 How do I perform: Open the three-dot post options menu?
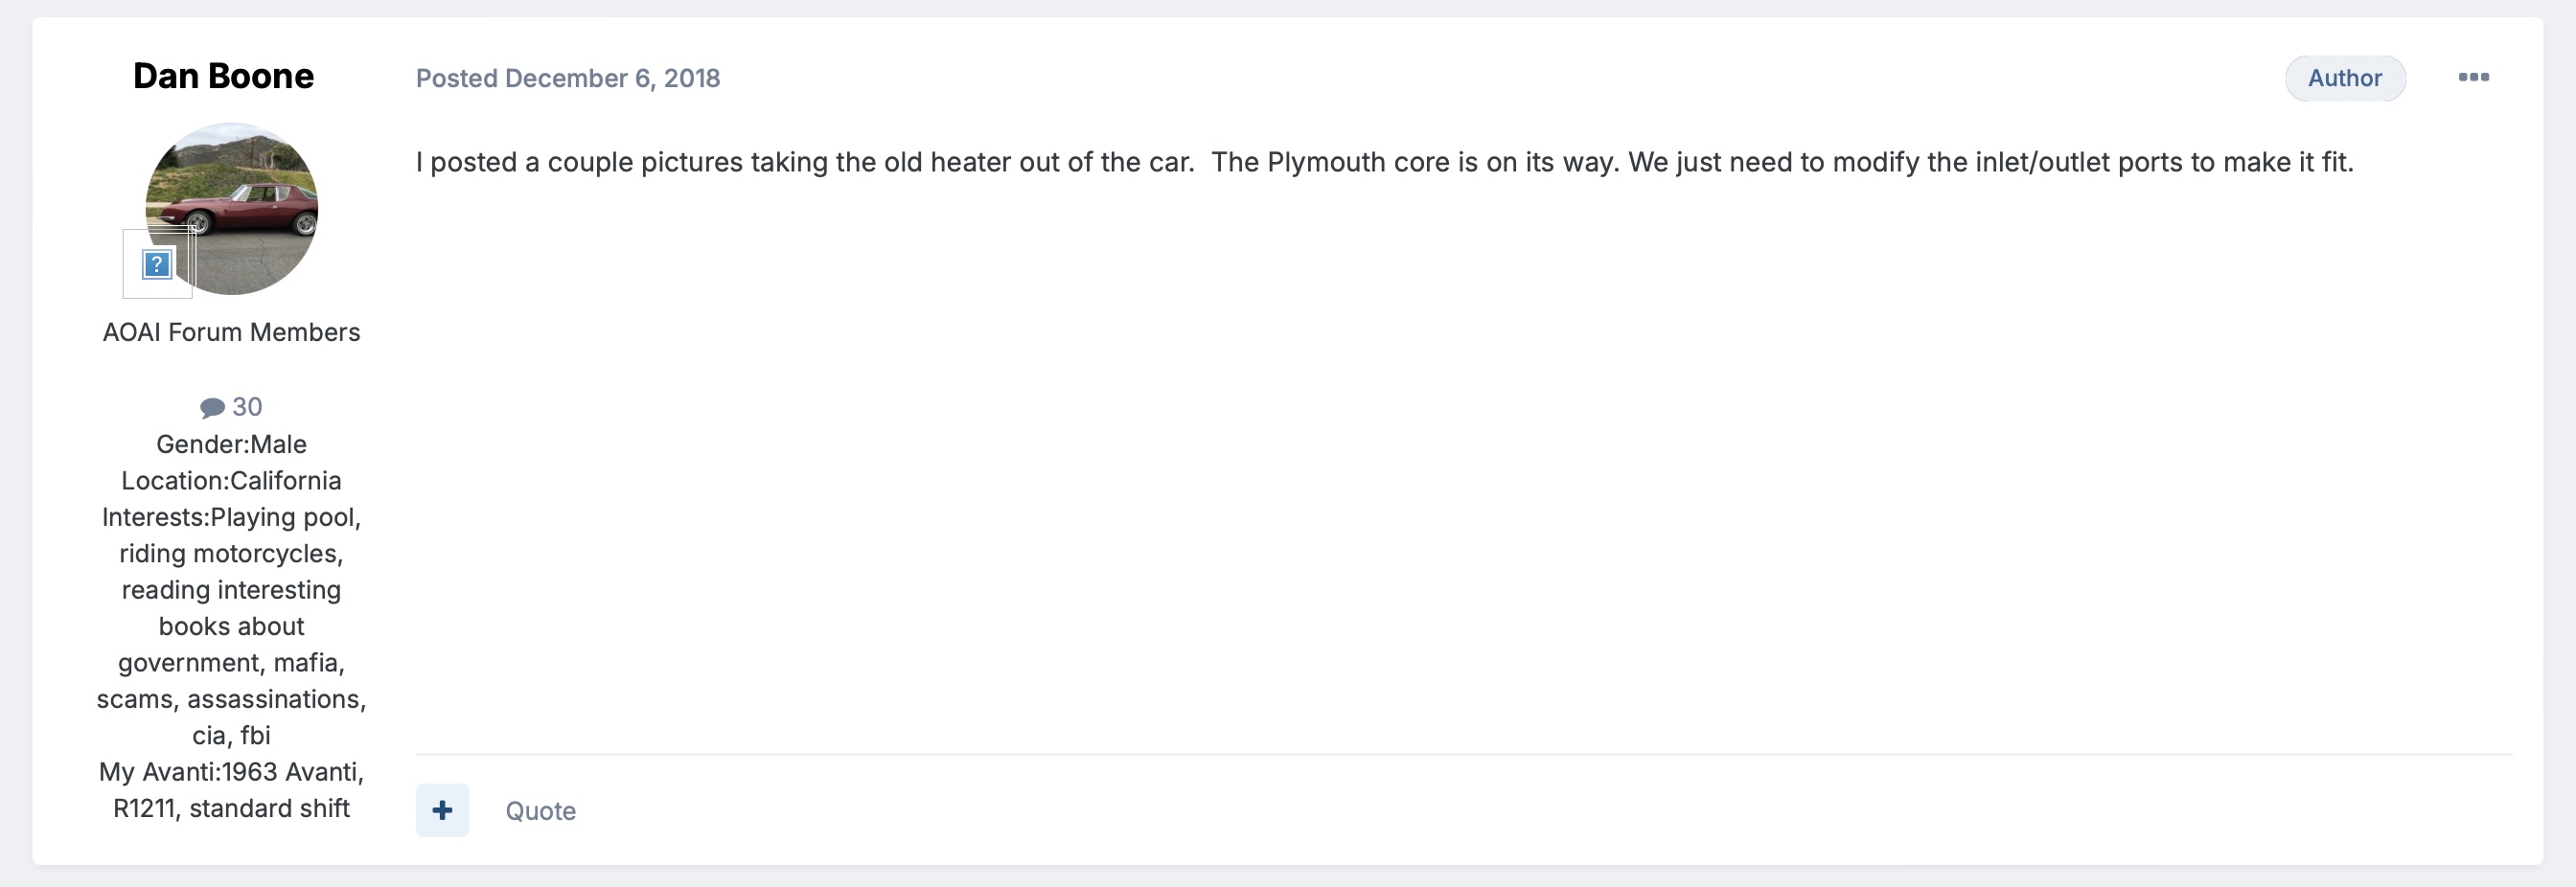click(2473, 77)
